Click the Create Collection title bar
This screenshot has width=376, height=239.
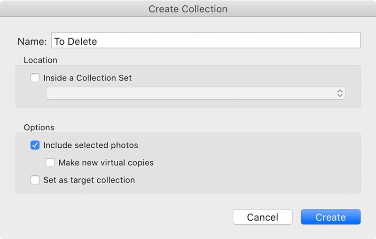tap(188, 9)
